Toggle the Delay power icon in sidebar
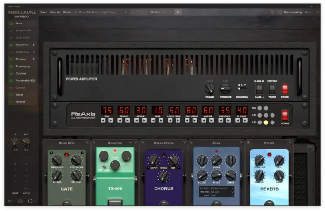Viewport: 325px width, 211px height. click(11, 95)
